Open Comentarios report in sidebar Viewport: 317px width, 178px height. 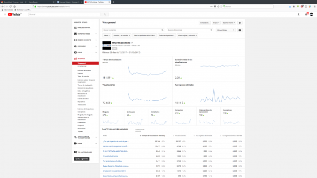[x=81, y=123]
